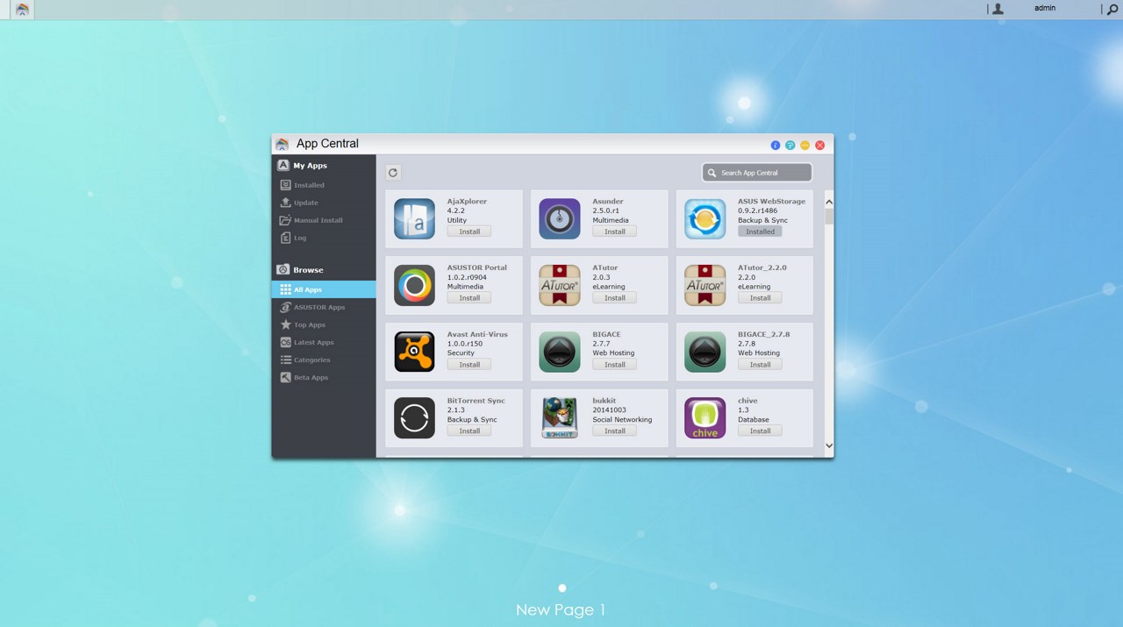Install BIGACE_2.7.8
The image size is (1123, 627).
[x=760, y=365]
